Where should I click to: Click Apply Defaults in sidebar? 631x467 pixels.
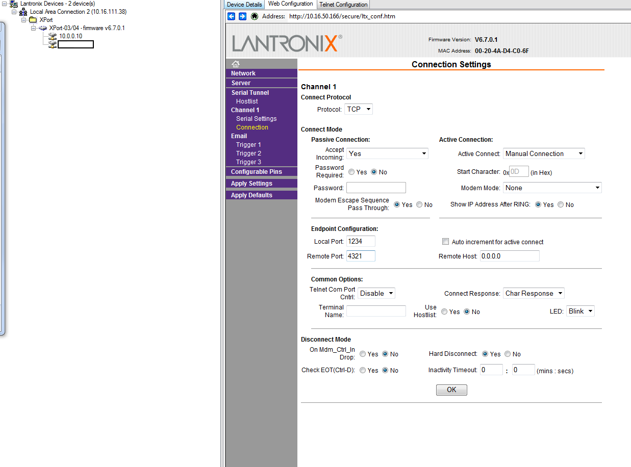tap(262, 195)
